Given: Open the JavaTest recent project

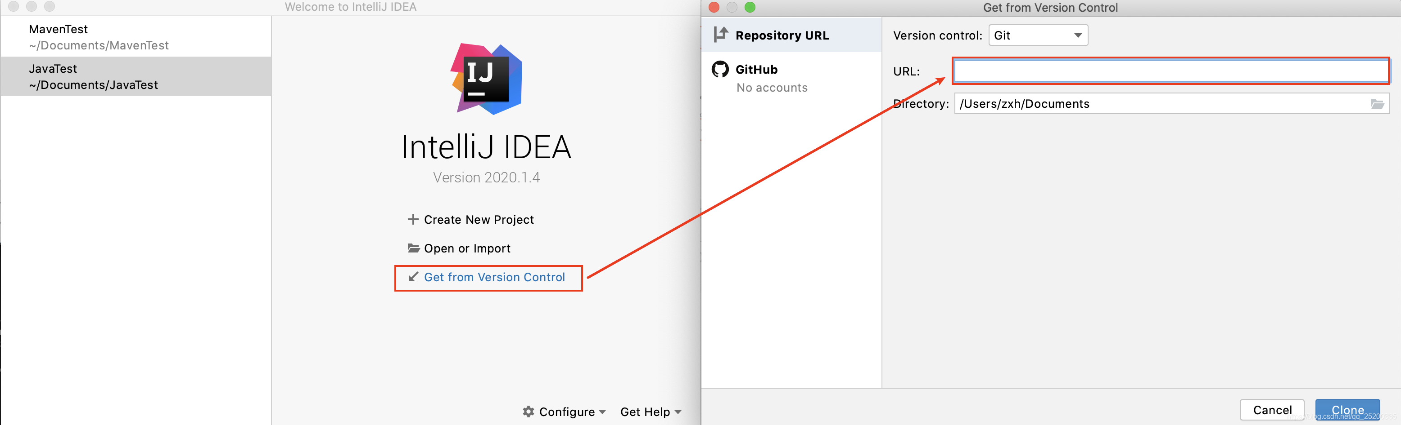Looking at the screenshot, I should [x=136, y=76].
